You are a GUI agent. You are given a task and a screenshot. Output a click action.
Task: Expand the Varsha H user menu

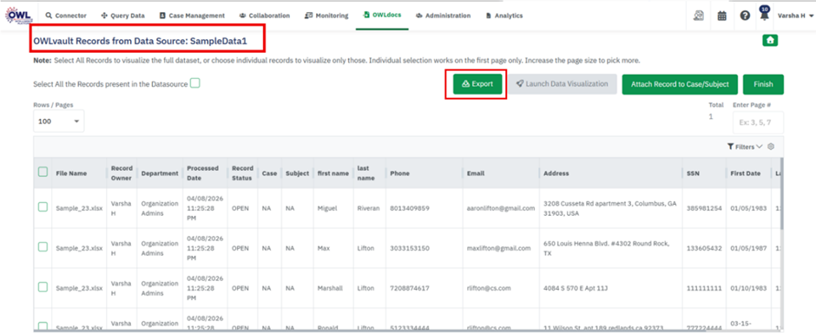[x=795, y=16]
